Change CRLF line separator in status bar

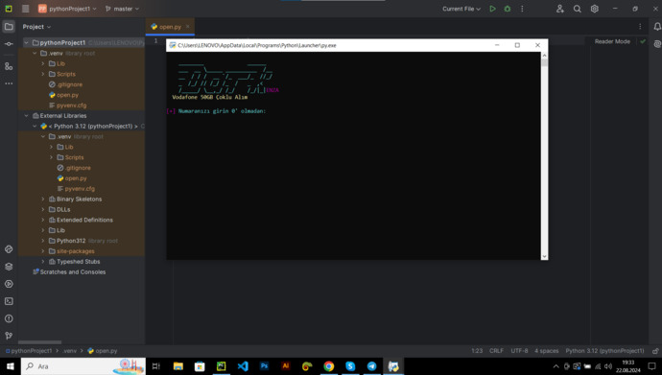tap(497, 351)
